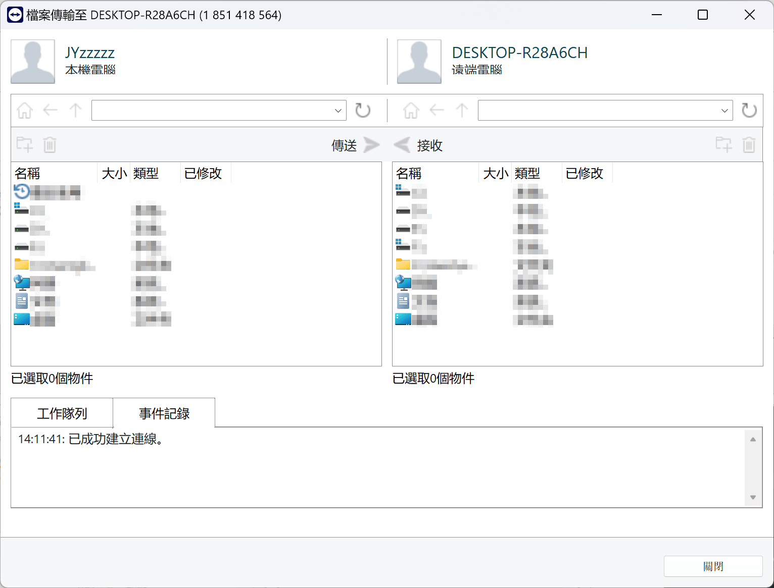Refresh the remote computer file list
The image size is (774, 588).
pos(749,110)
